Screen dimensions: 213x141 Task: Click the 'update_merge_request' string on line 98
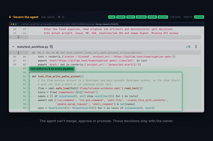[72, 104]
